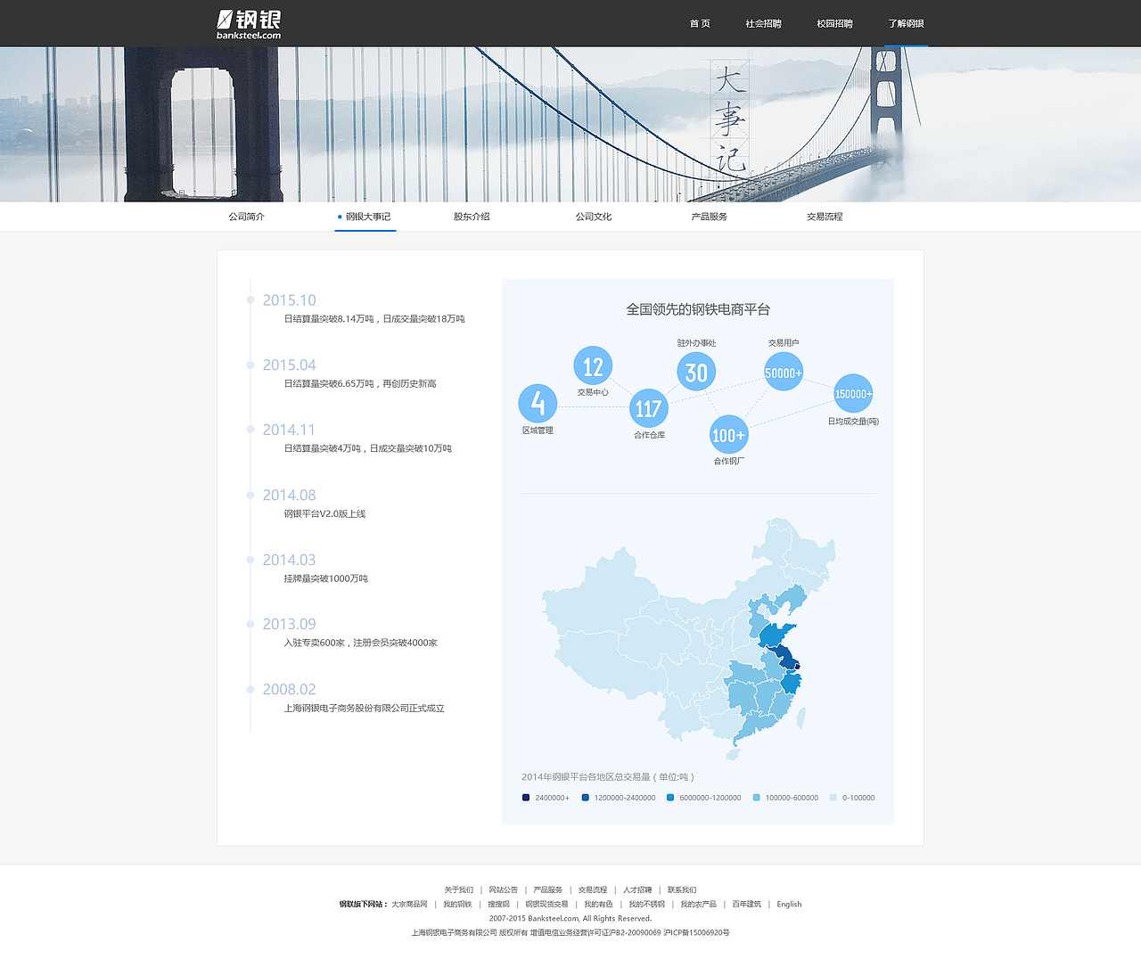Open footer link 产品服务
Screen dimensions: 1141x959
click(x=547, y=889)
